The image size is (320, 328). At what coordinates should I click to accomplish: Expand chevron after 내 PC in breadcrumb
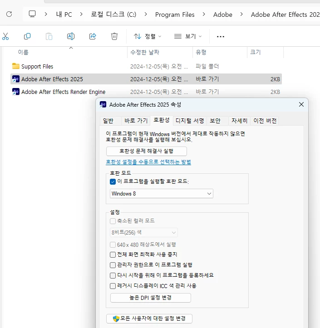tap(81, 14)
